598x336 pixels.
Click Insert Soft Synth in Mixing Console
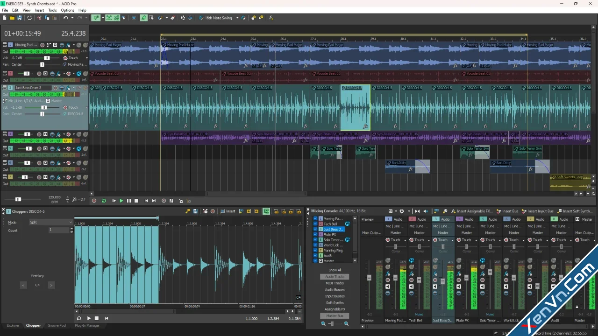coord(576,211)
